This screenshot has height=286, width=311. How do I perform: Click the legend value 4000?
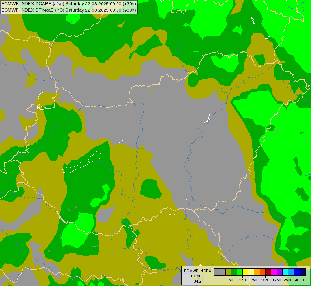(300, 280)
